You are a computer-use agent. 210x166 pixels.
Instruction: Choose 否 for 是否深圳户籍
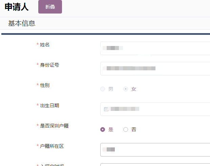[126, 129]
